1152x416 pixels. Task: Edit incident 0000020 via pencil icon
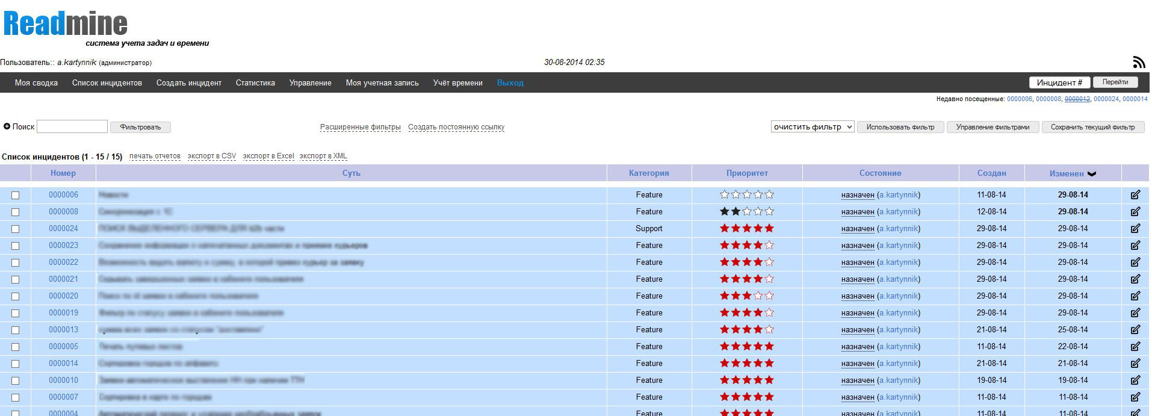(x=1135, y=296)
